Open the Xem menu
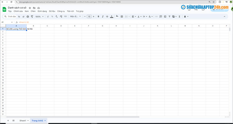This screenshot has width=233, height=124. [x=27, y=11]
